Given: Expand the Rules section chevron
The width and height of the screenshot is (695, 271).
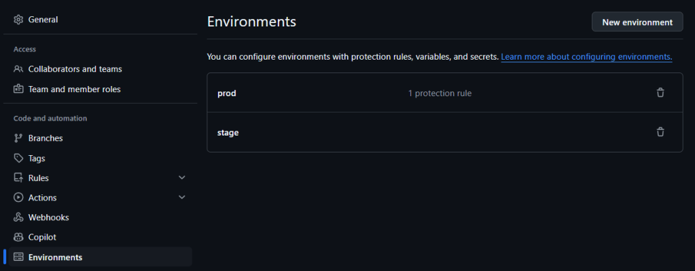Looking at the screenshot, I should pyautogui.click(x=181, y=178).
